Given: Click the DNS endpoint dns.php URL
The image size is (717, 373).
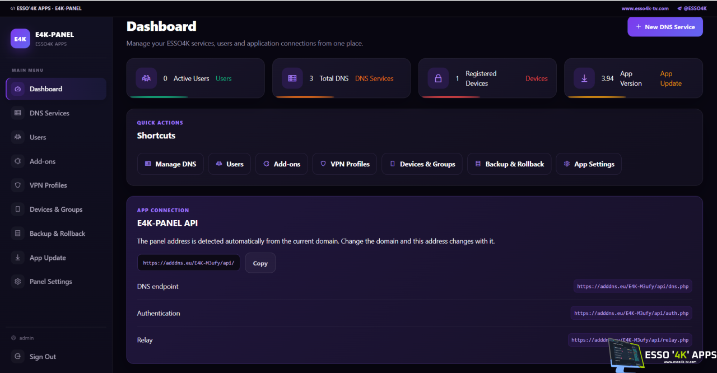Looking at the screenshot, I should click(633, 286).
